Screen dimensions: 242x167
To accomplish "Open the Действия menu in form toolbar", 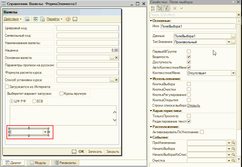I will (12, 19).
